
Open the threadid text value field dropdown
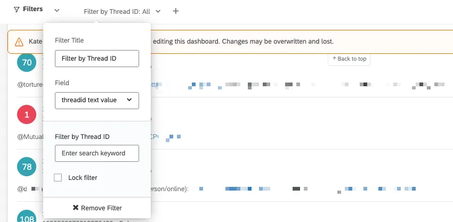click(96, 100)
